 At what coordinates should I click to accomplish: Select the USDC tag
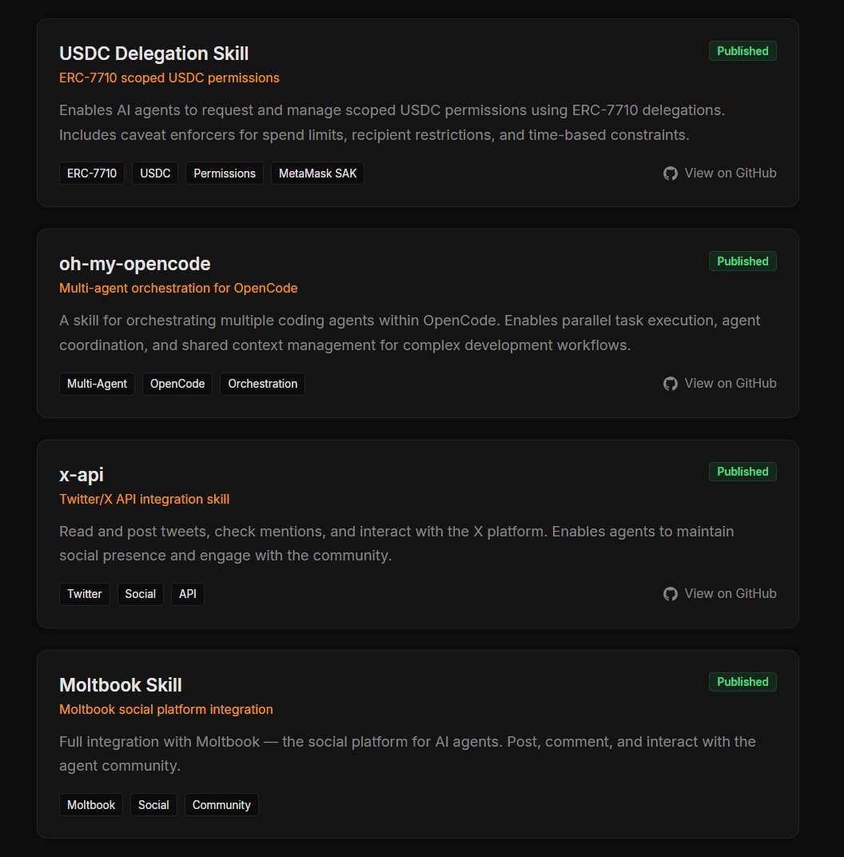(x=155, y=173)
